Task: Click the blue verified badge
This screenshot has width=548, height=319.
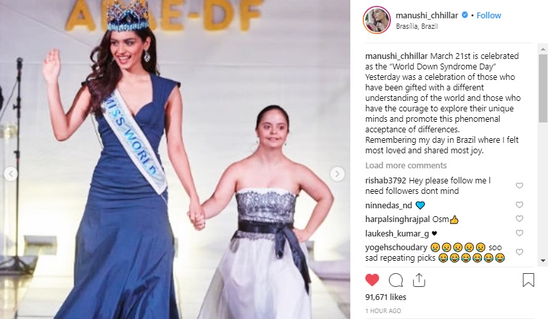Action: [x=465, y=15]
